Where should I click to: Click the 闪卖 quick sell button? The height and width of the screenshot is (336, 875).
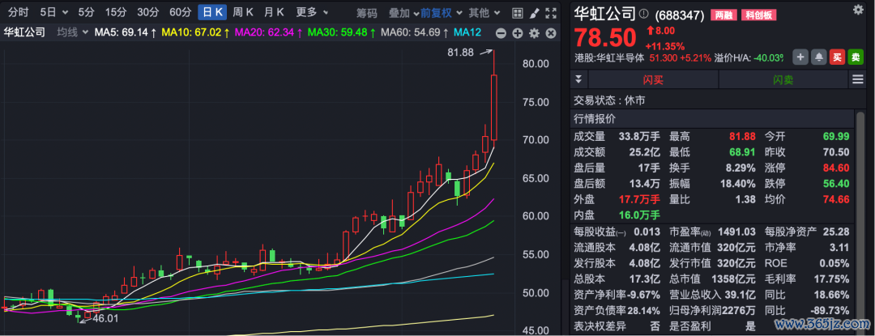[x=783, y=79]
